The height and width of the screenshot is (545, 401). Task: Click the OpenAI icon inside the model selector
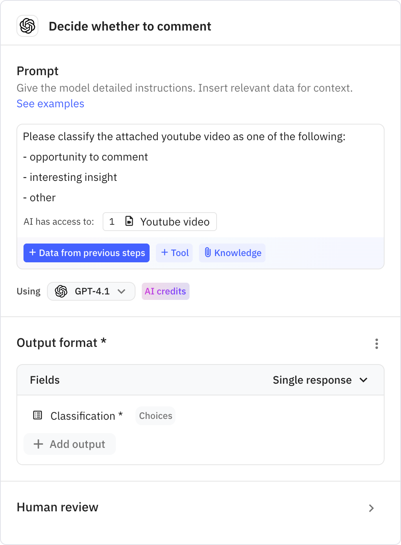click(61, 291)
